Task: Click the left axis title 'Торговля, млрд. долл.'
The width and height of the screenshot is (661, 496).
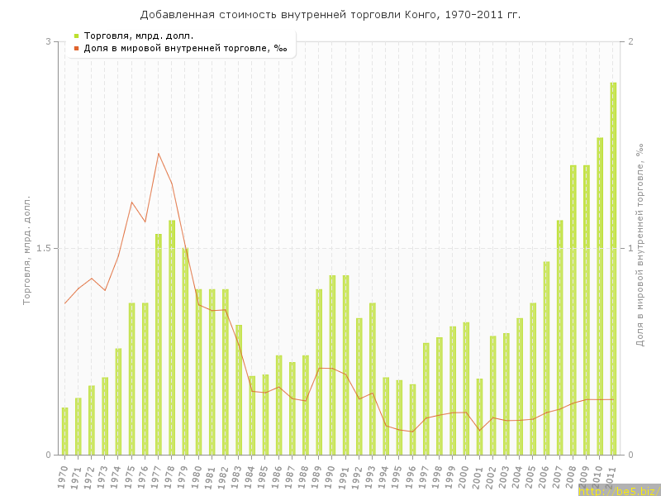Action: point(26,250)
